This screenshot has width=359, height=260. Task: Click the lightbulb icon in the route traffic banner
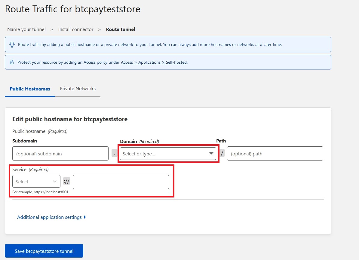pyautogui.click(x=12, y=44)
